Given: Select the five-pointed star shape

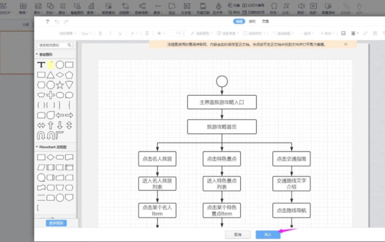Looking at the screenshot, I should pyautogui.click(x=60, y=85).
